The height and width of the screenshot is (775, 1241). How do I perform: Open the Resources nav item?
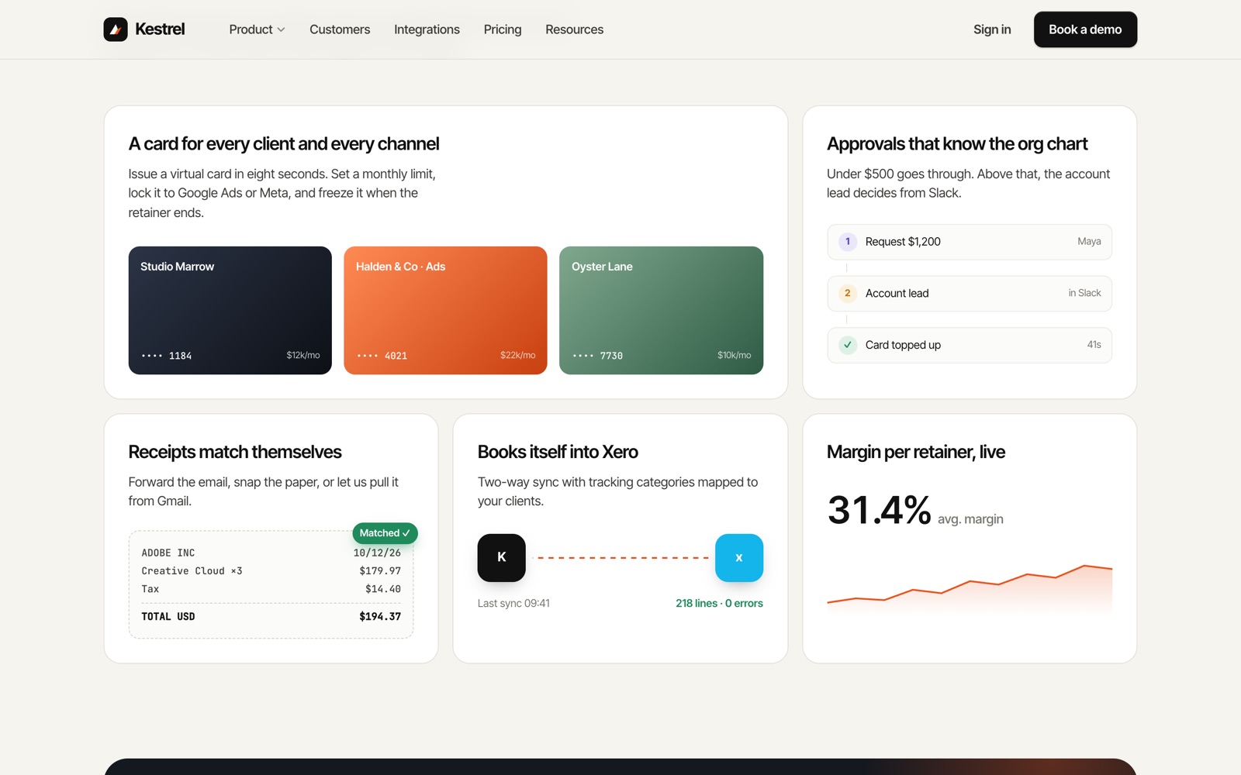tap(574, 29)
